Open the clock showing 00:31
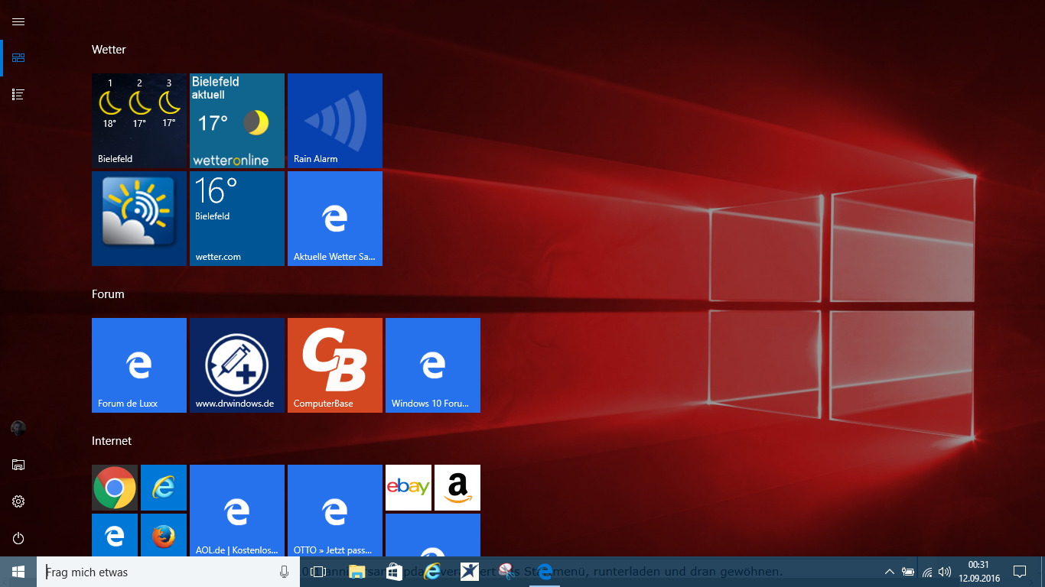1045x587 pixels. (978, 572)
